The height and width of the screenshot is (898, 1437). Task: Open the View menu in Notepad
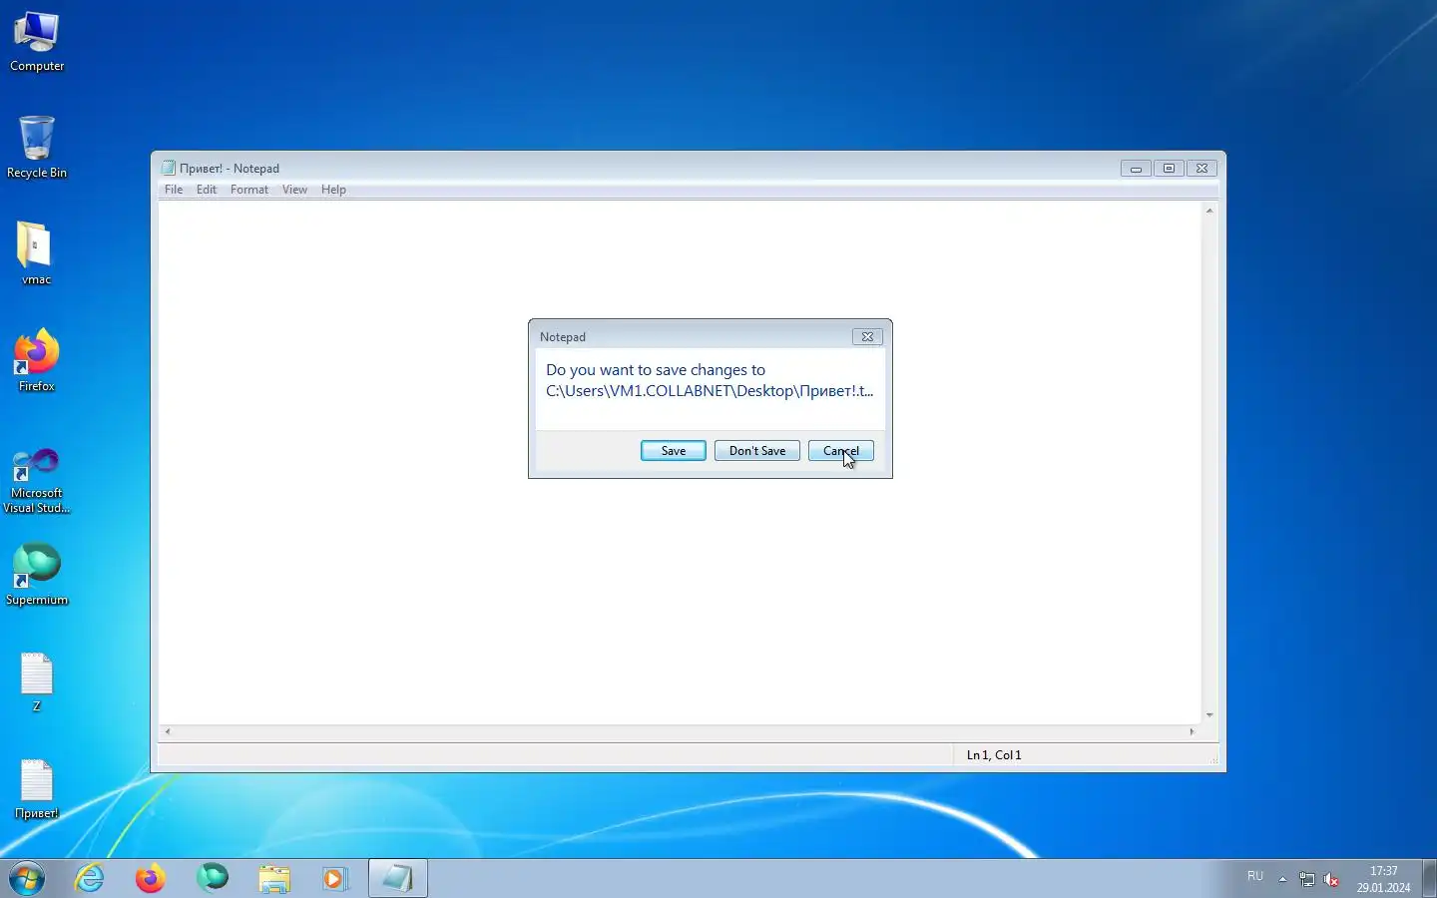(294, 190)
